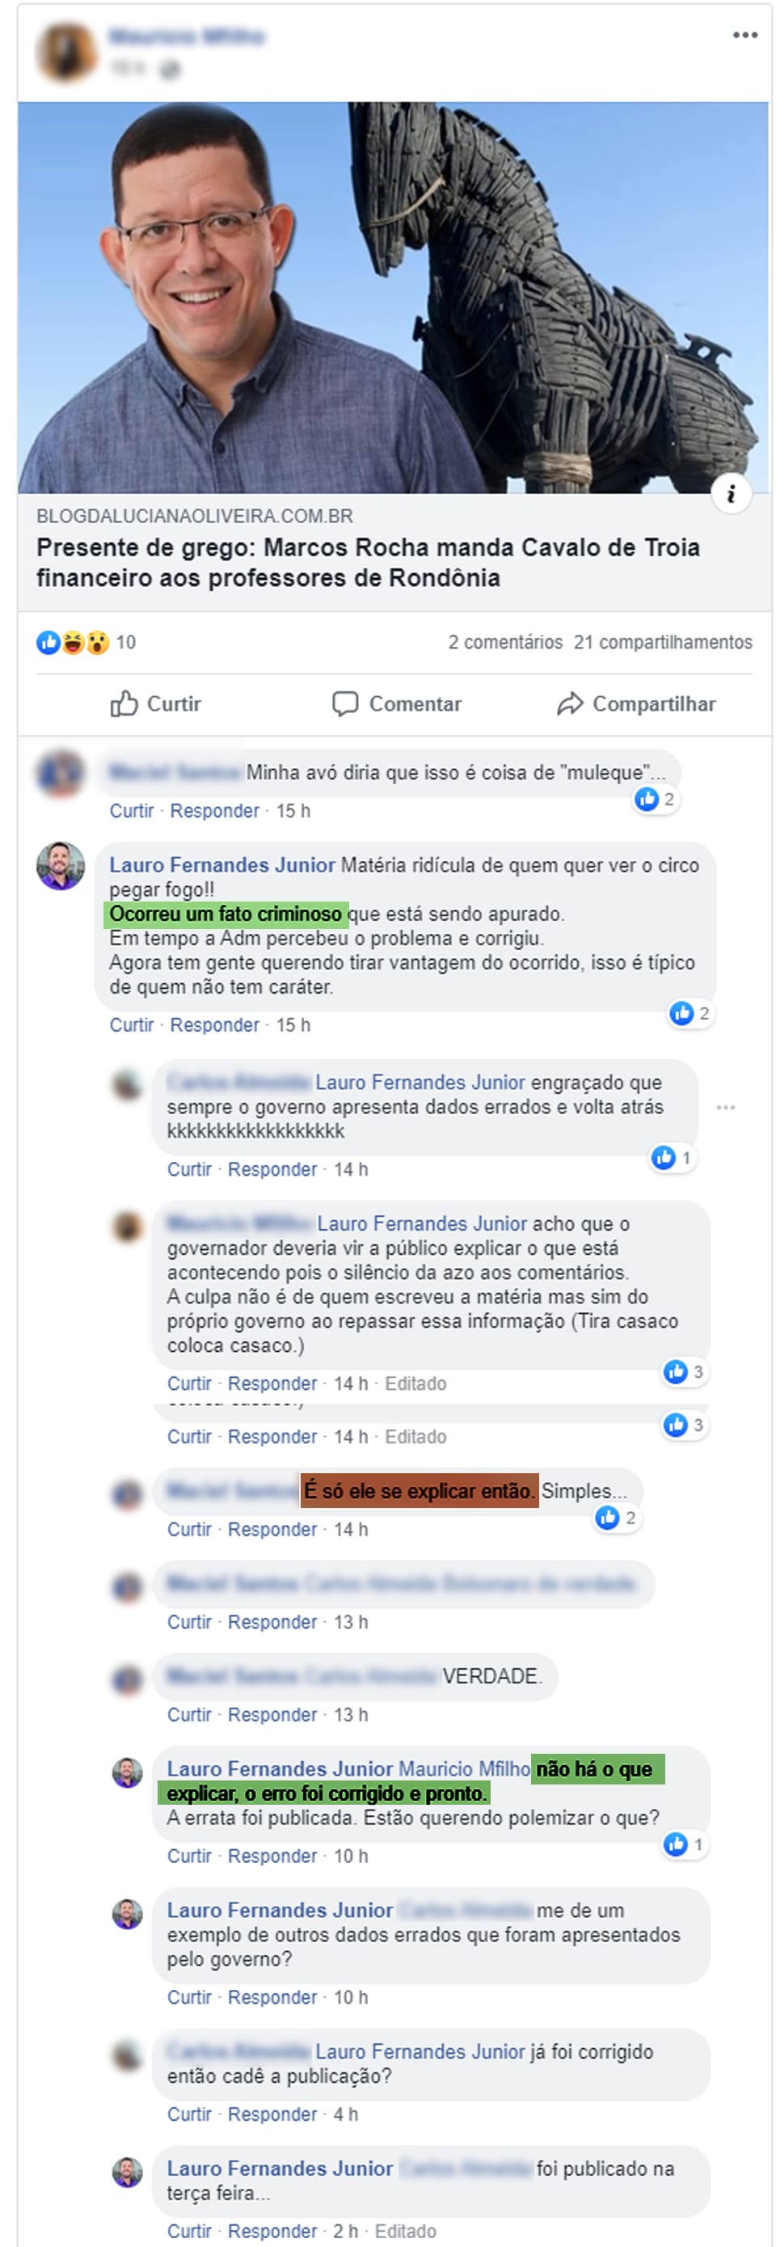776x2247 pixels.
Task: Click Responder under 'Matéria ridícula' comment
Action: pos(214,1025)
